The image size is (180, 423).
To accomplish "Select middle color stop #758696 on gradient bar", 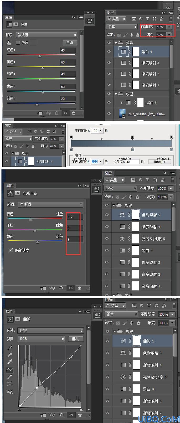I will click(x=133, y=149).
